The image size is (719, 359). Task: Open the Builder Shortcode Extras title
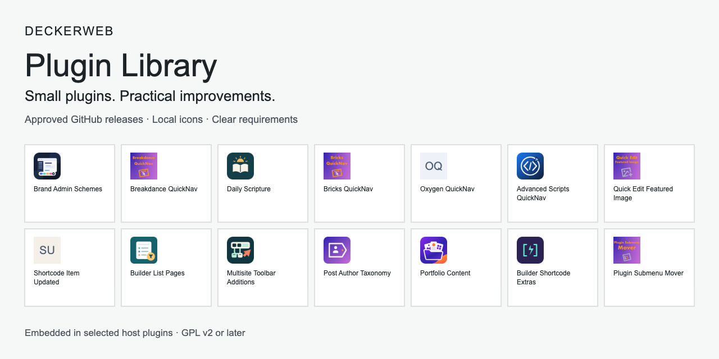pyautogui.click(x=544, y=278)
